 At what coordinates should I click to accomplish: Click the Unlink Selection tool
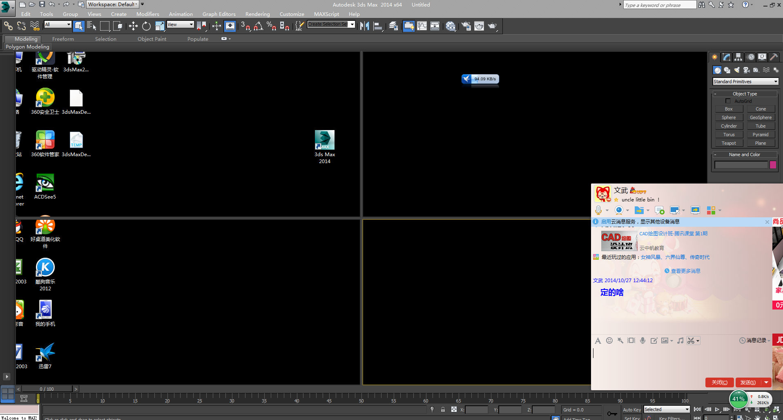point(21,26)
